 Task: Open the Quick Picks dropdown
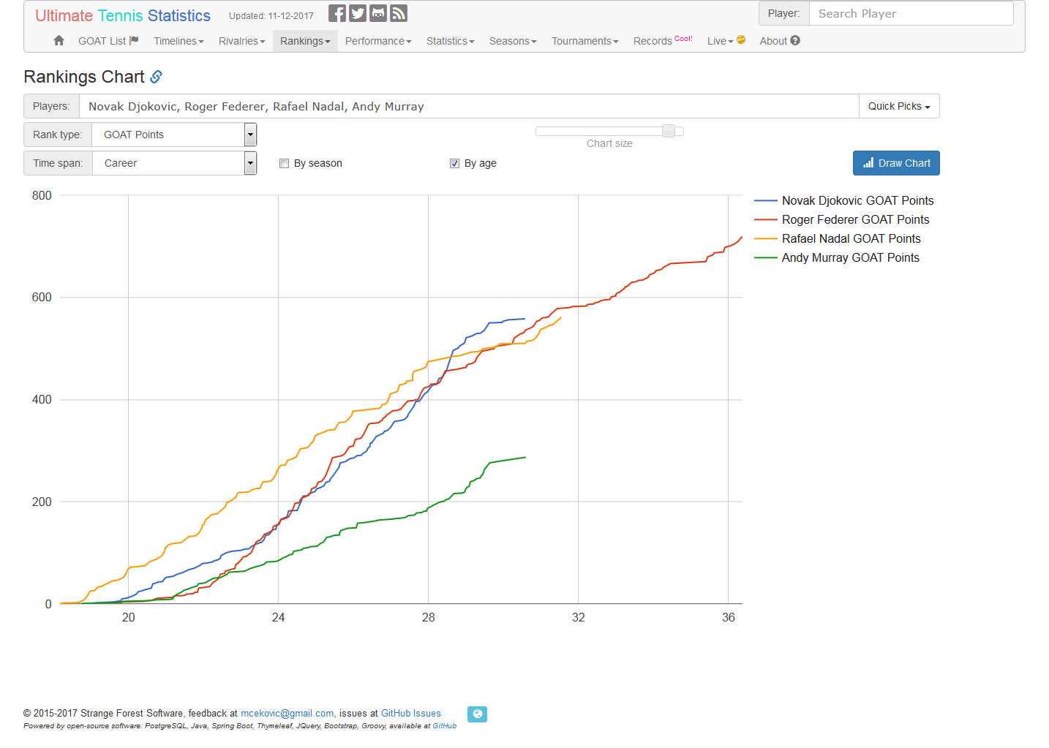[x=899, y=106]
